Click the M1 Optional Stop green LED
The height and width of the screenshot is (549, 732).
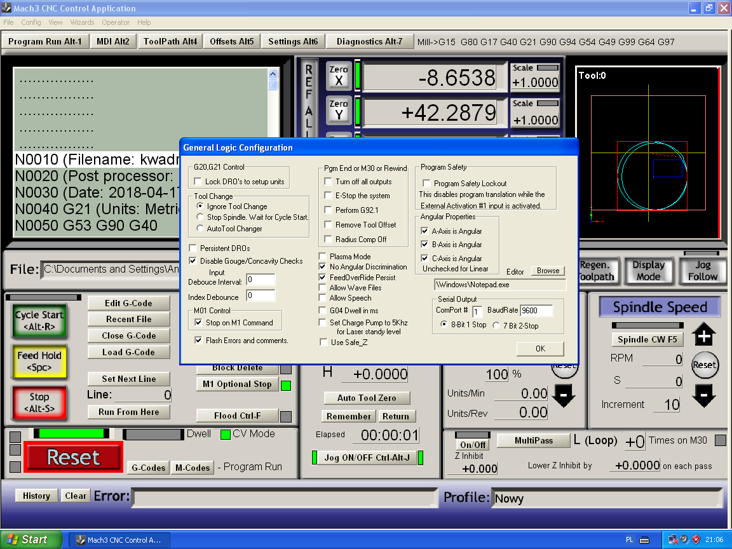pyautogui.click(x=286, y=385)
